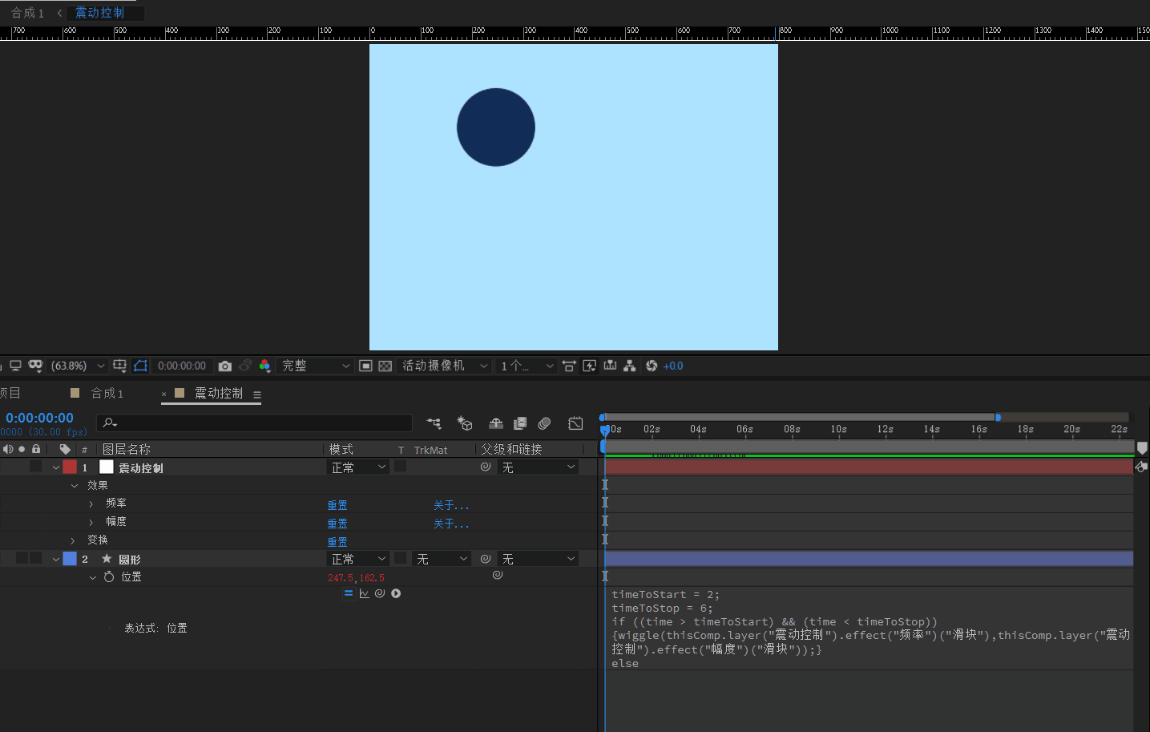
Task: Click the expression pick whip icon
Action: pos(380,593)
